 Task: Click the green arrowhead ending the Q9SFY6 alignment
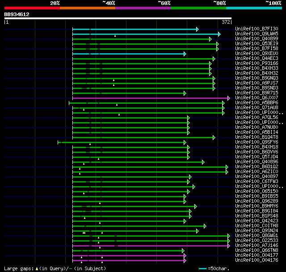(x=185, y=142)
